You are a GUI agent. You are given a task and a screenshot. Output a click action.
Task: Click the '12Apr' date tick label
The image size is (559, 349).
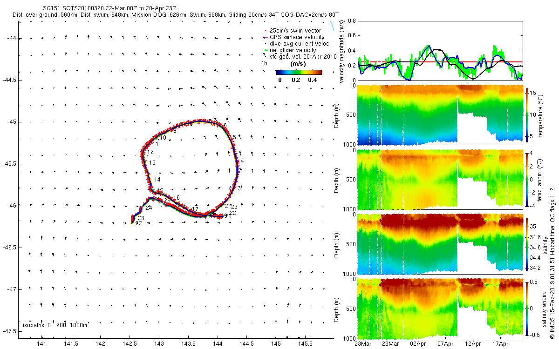point(473,344)
